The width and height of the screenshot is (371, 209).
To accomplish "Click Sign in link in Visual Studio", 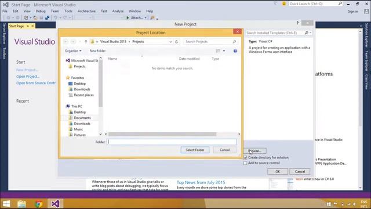I will (353, 12).
